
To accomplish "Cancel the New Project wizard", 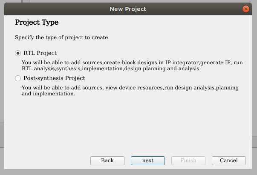I will [229, 161].
